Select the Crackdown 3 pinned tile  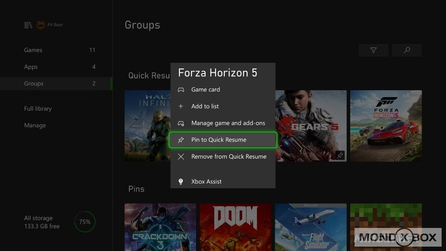point(160,227)
